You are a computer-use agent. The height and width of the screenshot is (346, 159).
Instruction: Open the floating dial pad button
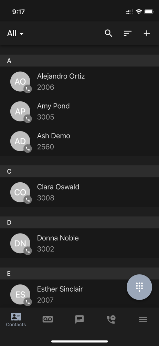coord(139,287)
